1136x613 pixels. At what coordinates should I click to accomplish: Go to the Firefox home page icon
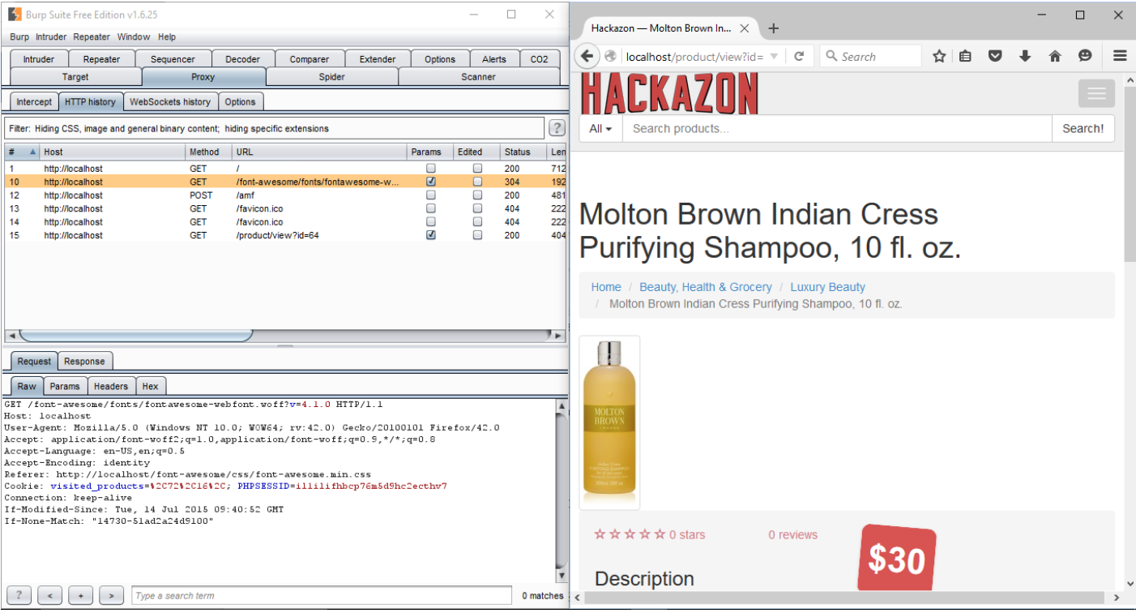click(1055, 56)
